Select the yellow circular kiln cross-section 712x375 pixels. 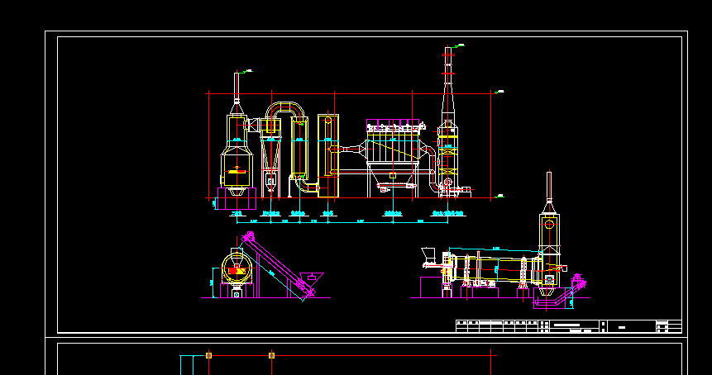pos(237,269)
